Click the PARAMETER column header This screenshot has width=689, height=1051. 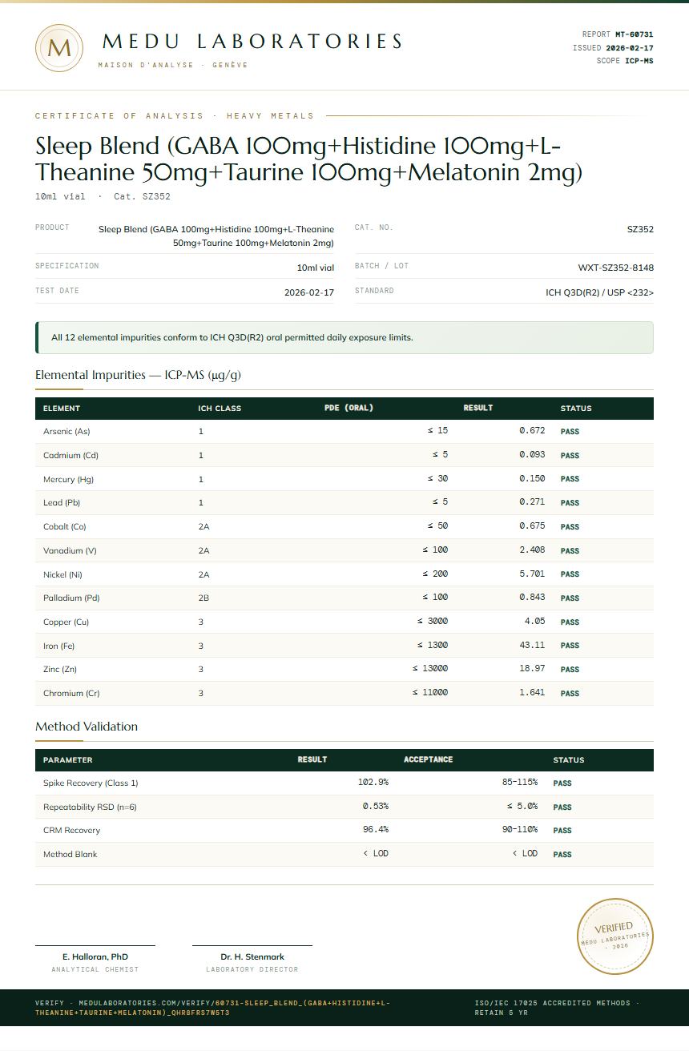[68, 760]
